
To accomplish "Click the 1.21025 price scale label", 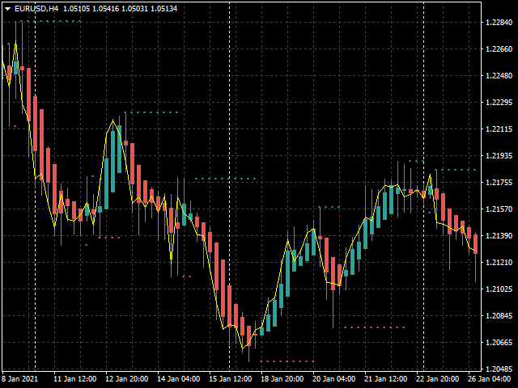I will (499, 289).
